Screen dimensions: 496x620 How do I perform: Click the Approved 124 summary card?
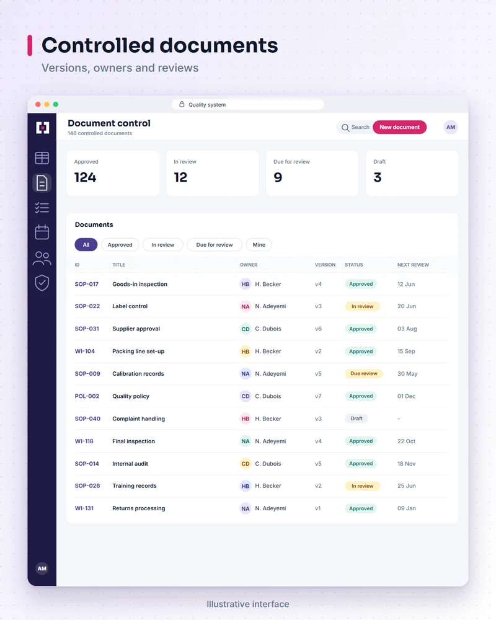pos(113,173)
